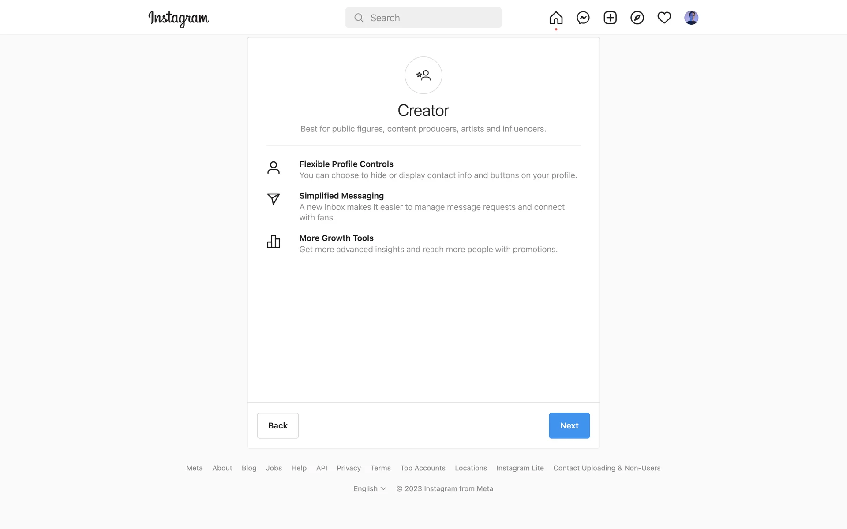
Task: Open the Explore compass icon
Action: click(x=637, y=18)
